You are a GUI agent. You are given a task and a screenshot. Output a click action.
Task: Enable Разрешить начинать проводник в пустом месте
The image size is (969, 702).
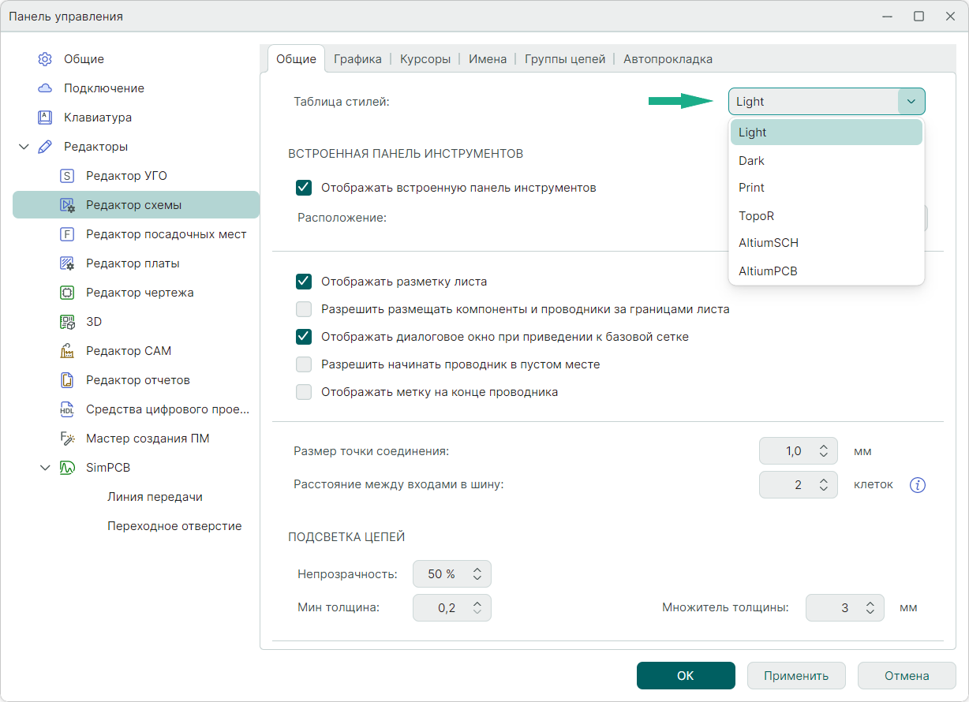pos(304,364)
